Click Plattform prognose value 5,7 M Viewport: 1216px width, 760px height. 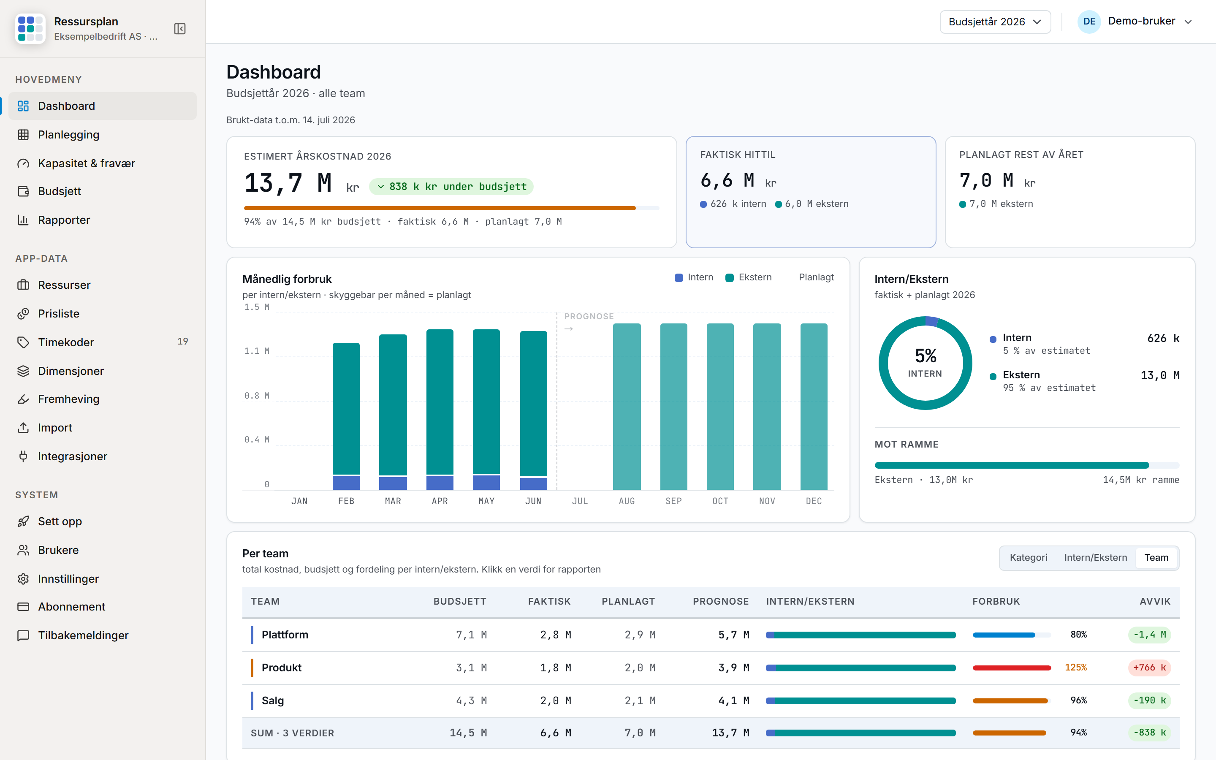coord(734,635)
